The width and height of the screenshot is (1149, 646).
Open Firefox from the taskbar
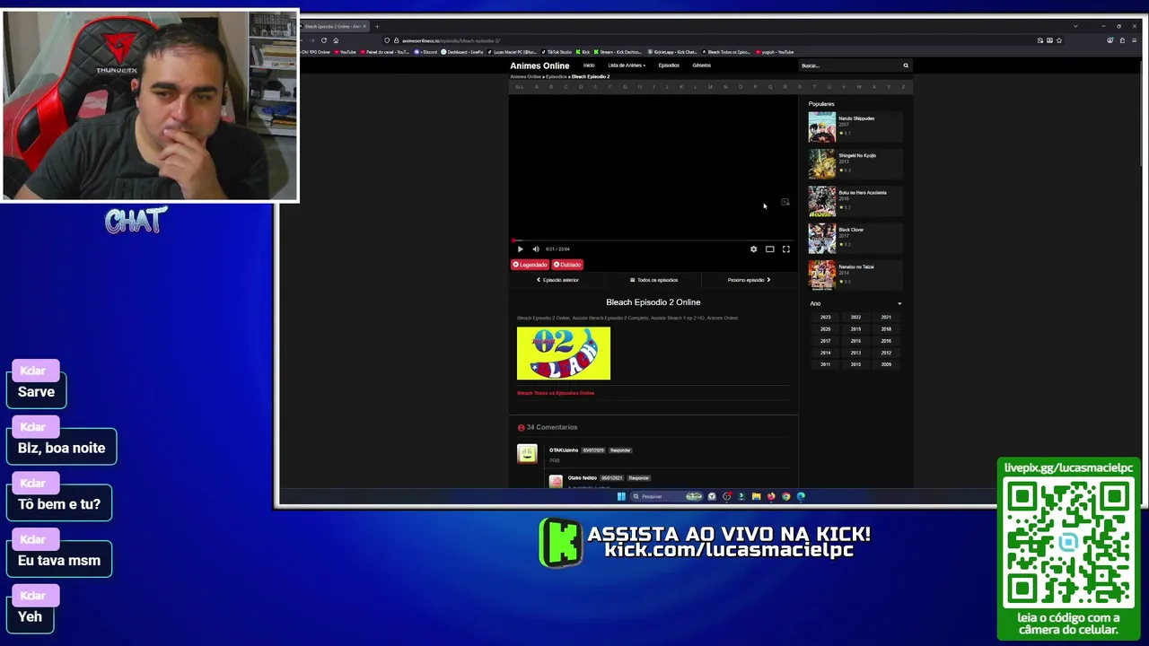pyautogui.click(x=771, y=496)
